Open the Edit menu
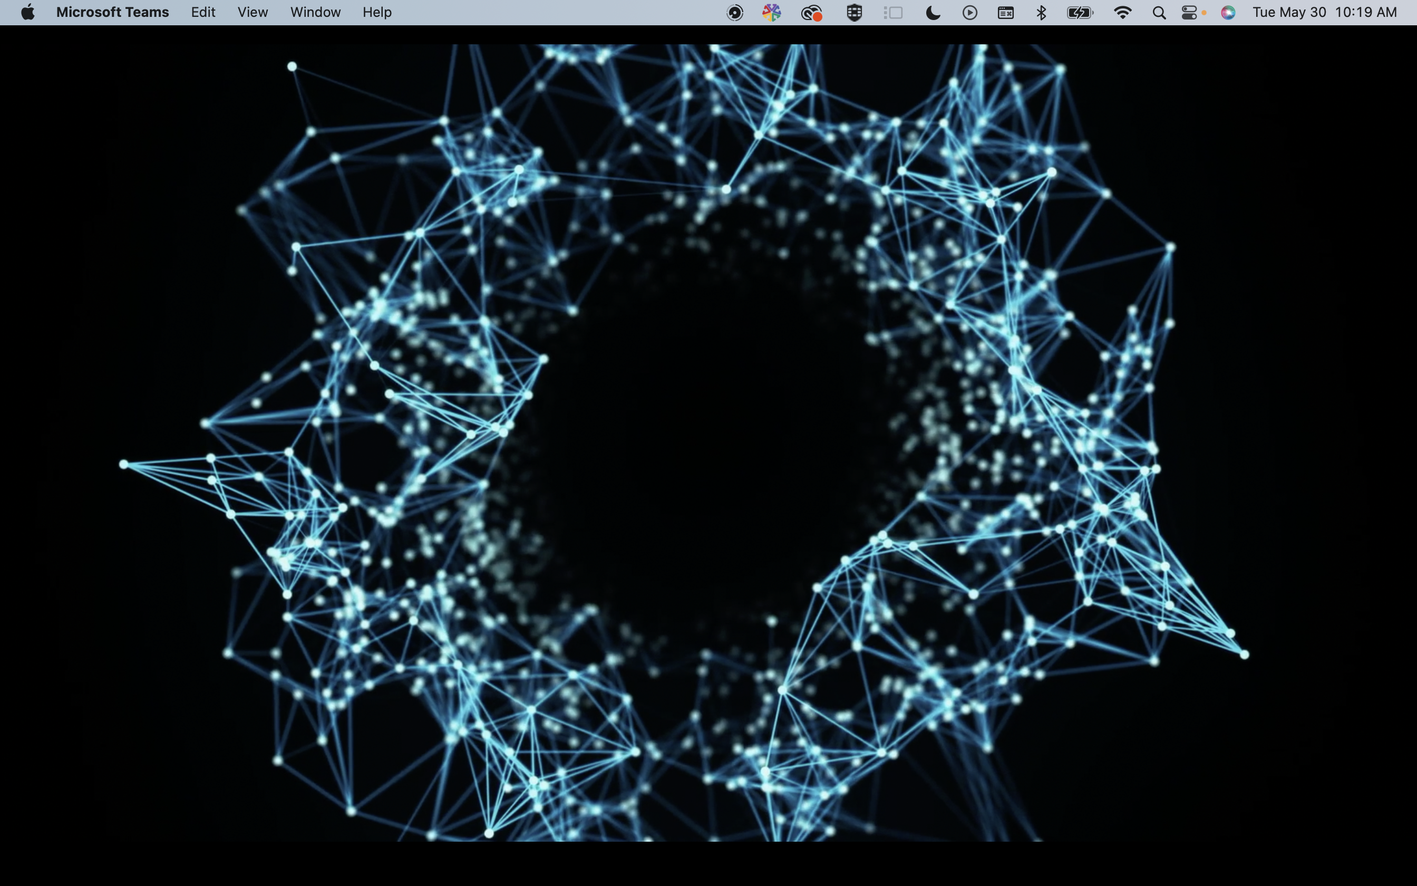This screenshot has height=886, width=1417. click(203, 12)
